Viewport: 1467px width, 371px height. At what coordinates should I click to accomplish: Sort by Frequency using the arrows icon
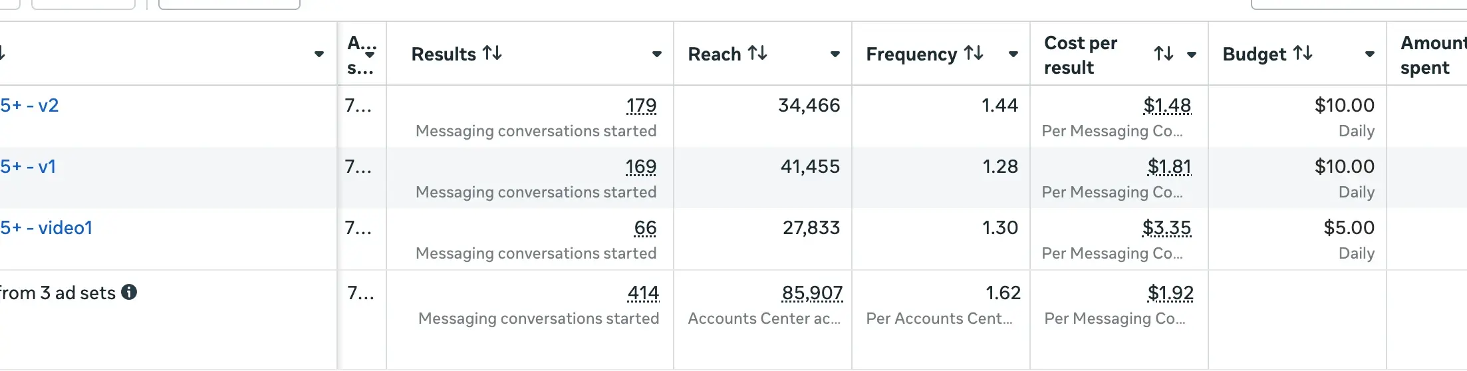[974, 53]
